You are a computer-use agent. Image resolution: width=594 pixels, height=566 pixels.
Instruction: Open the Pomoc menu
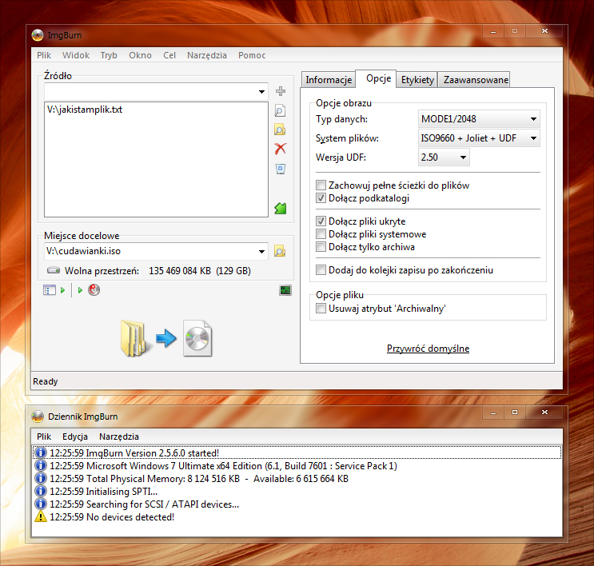[x=252, y=55]
